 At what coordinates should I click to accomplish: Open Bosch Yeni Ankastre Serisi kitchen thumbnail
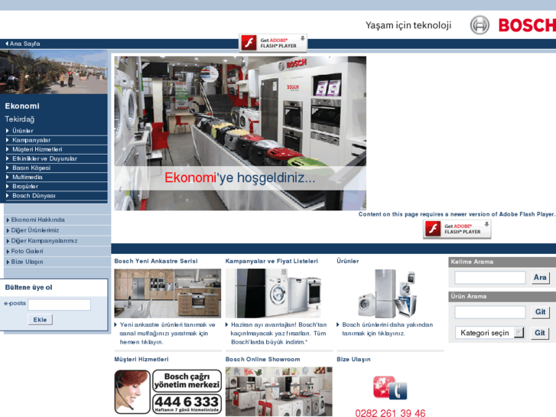(167, 293)
